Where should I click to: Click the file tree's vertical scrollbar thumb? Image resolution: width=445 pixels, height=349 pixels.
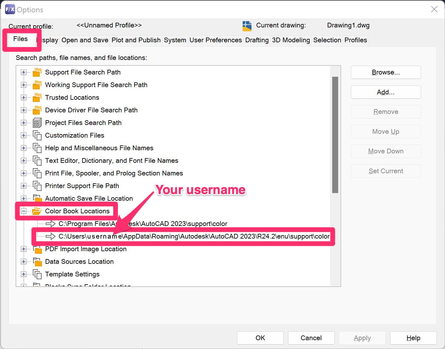pyautogui.click(x=335, y=135)
